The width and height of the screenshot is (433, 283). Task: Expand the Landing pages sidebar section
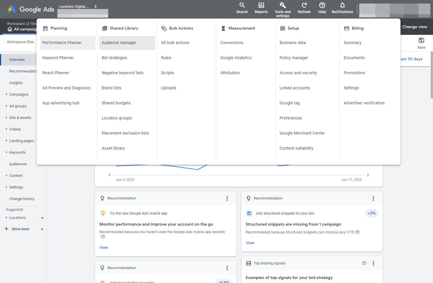pyautogui.click(x=6, y=141)
